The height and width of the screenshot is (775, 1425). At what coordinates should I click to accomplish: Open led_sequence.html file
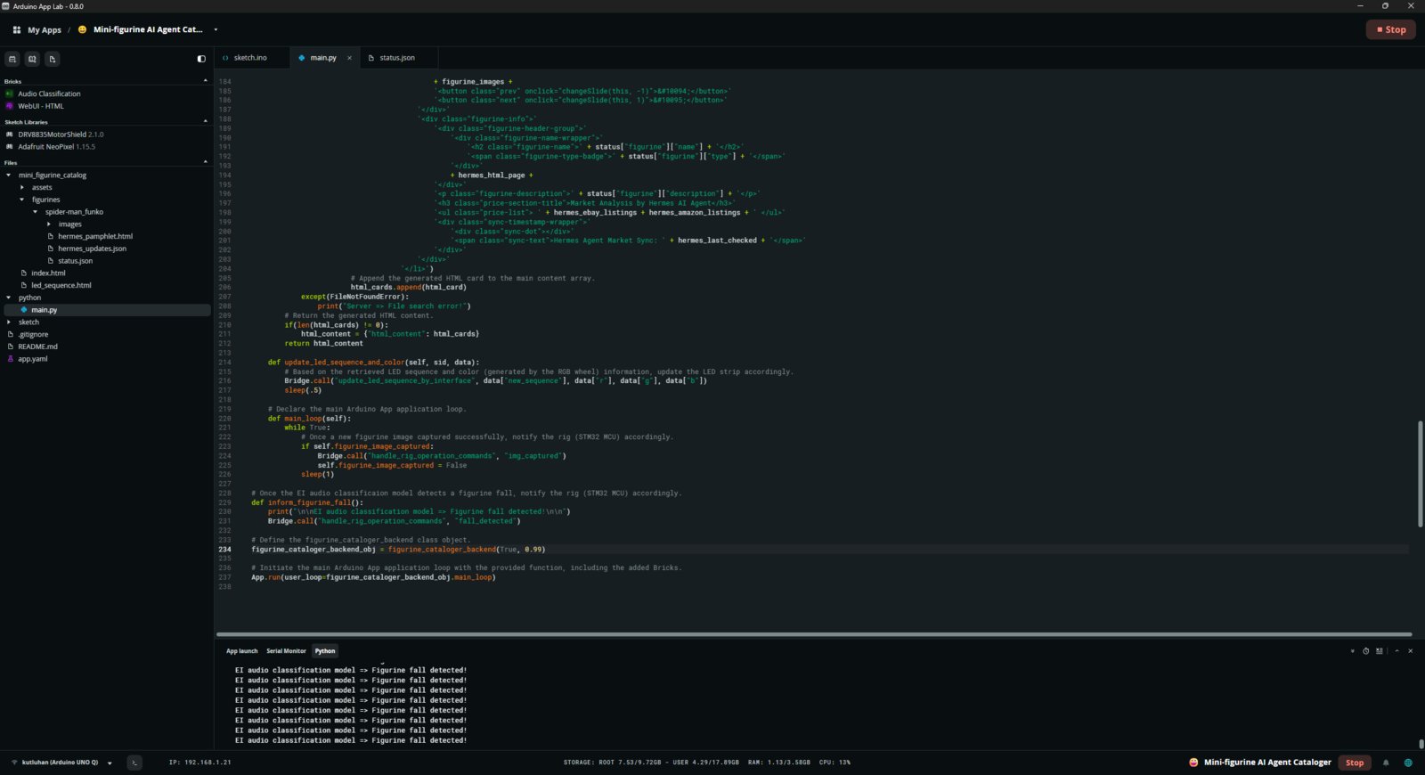61,285
